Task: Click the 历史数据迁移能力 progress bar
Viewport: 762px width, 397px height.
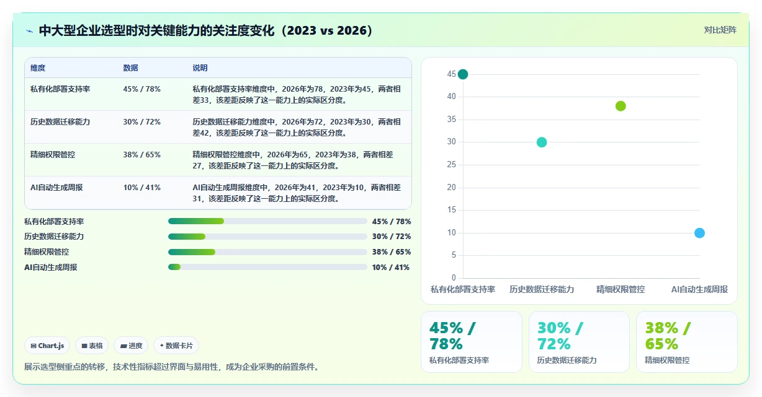Action: point(267,237)
